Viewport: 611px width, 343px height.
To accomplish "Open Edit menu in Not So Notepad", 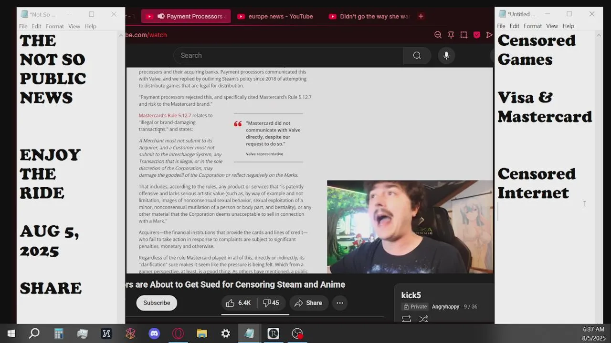I will (36, 26).
